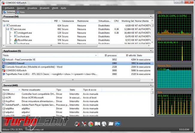The height and width of the screenshot is (133, 195).
Task: Click the CPU usage graph
Action: [174, 24]
